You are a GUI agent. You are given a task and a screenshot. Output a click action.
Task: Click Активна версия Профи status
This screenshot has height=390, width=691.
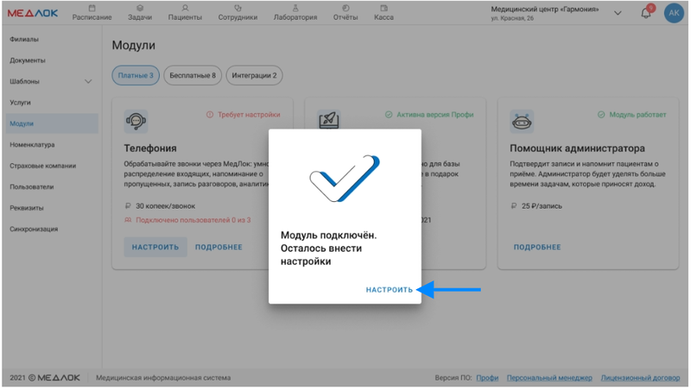429,115
